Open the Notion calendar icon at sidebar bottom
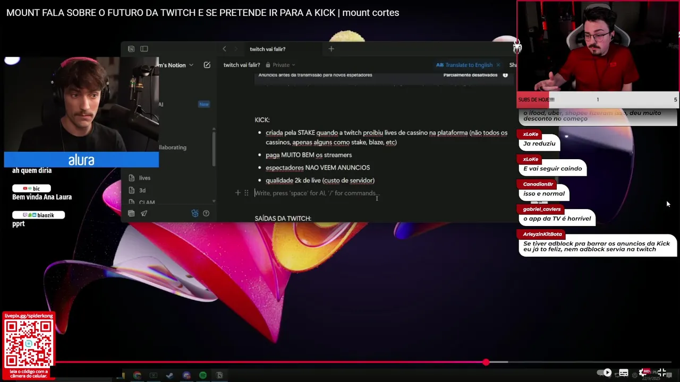 coord(131,213)
